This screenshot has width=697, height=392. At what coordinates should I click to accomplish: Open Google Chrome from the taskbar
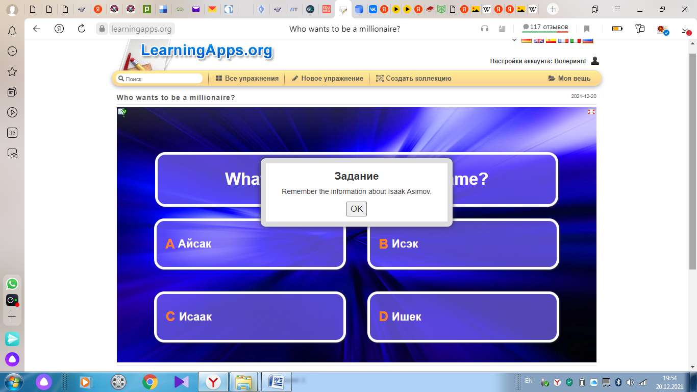click(150, 382)
